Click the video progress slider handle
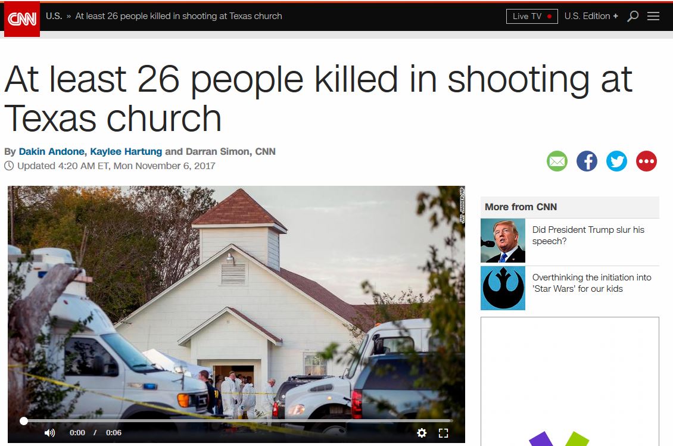Screen dimensions: 673x446 (x=24, y=421)
